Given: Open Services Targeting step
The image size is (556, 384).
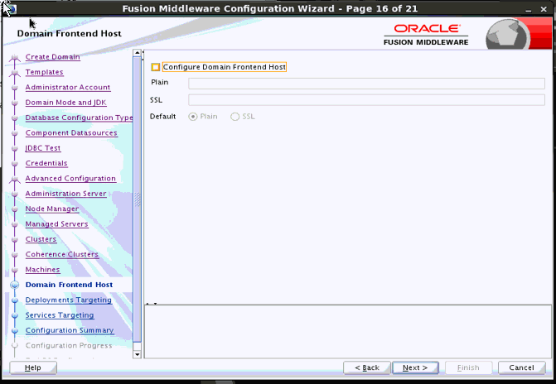Looking at the screenshot, I should click(x=60, y=315).
